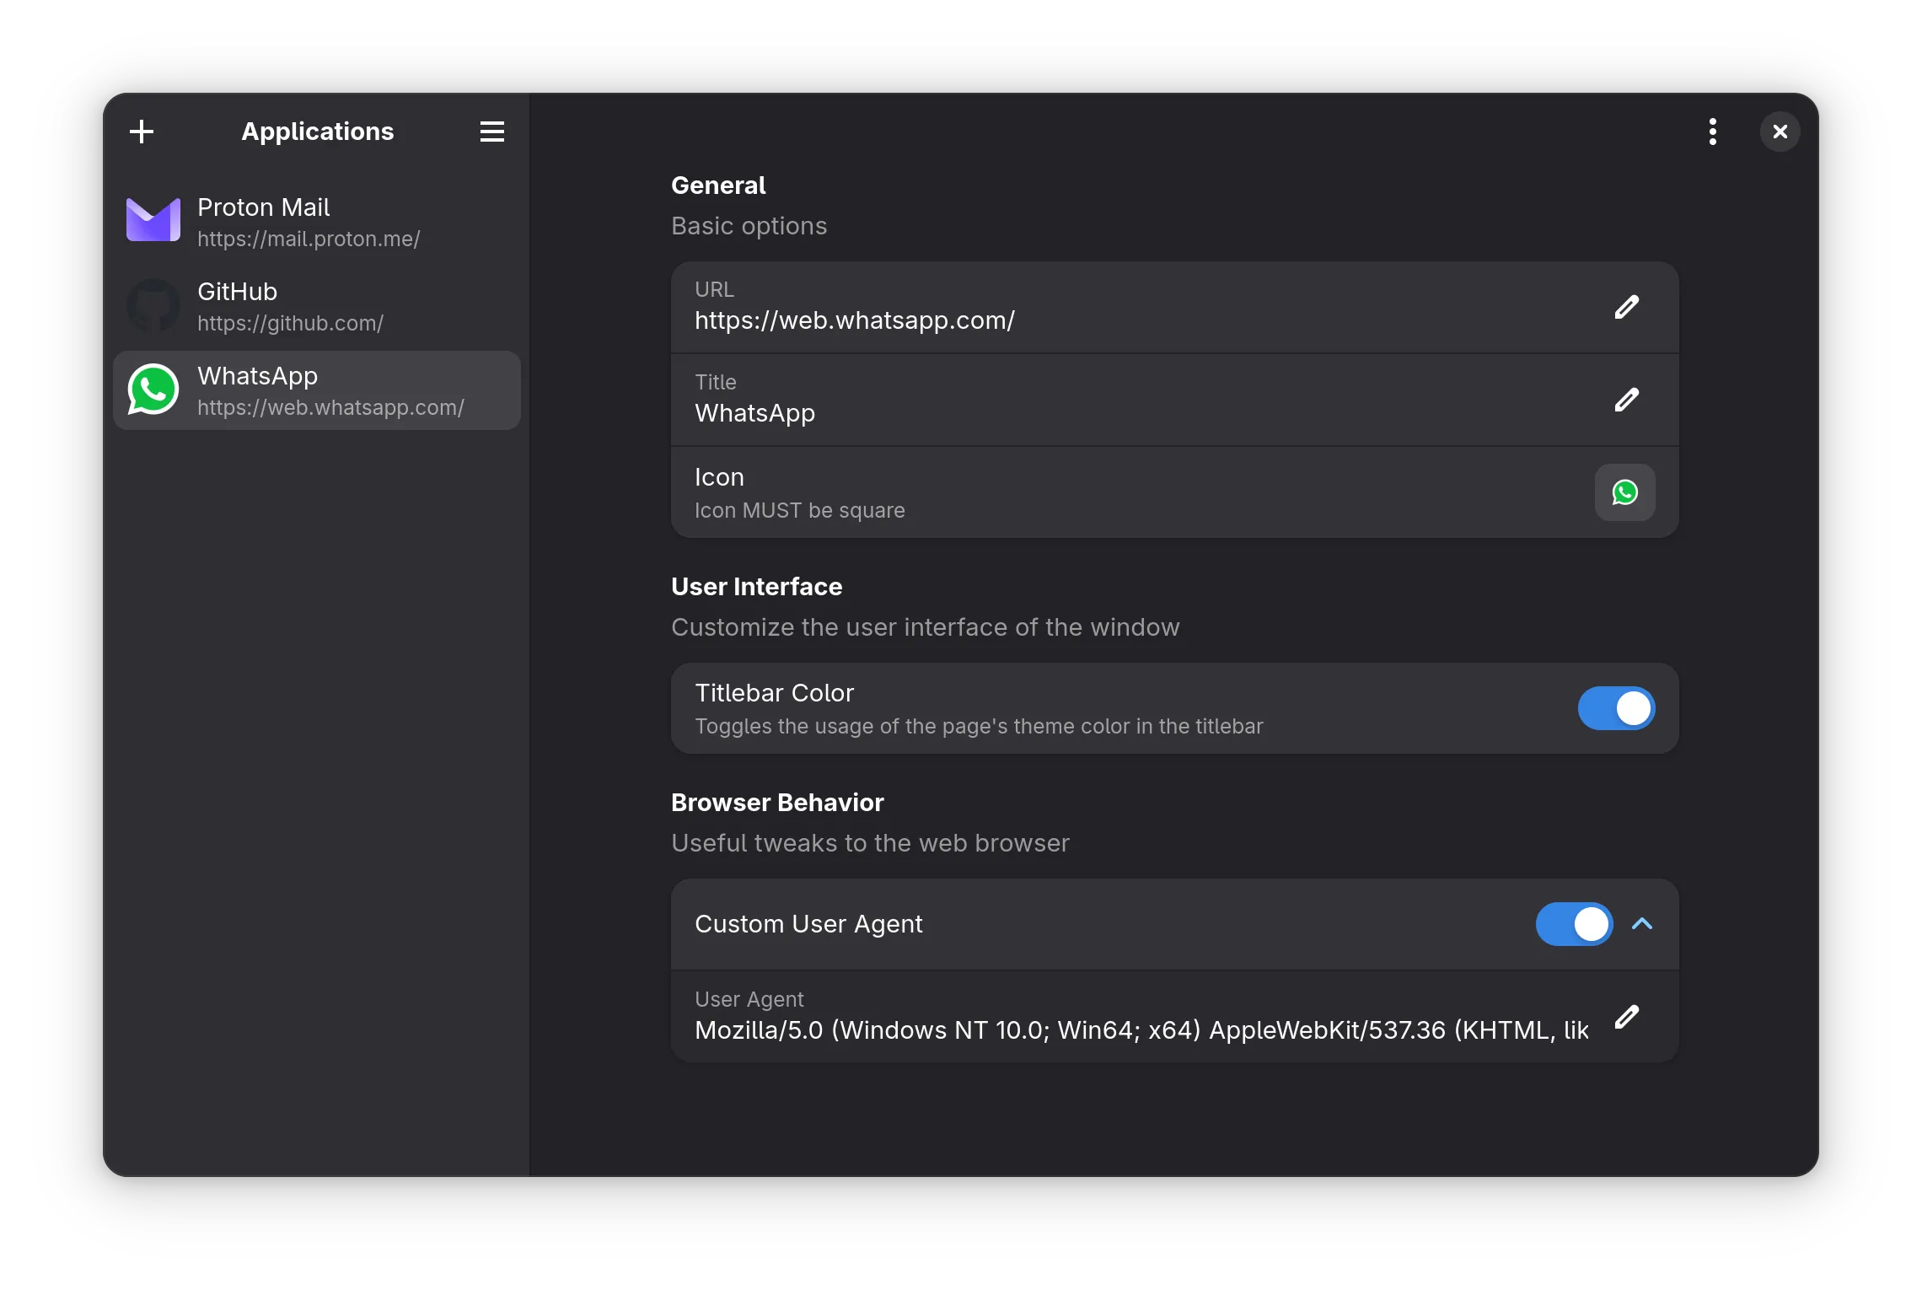The height and width of the screenshot is (1290, 1922).
Task: Click the pencil icon to edit User Agent
Action: [1626, 1017]
